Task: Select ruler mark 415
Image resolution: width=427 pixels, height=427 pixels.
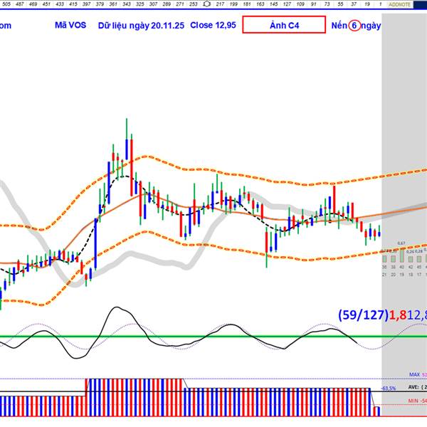Action: coord(73,4)
